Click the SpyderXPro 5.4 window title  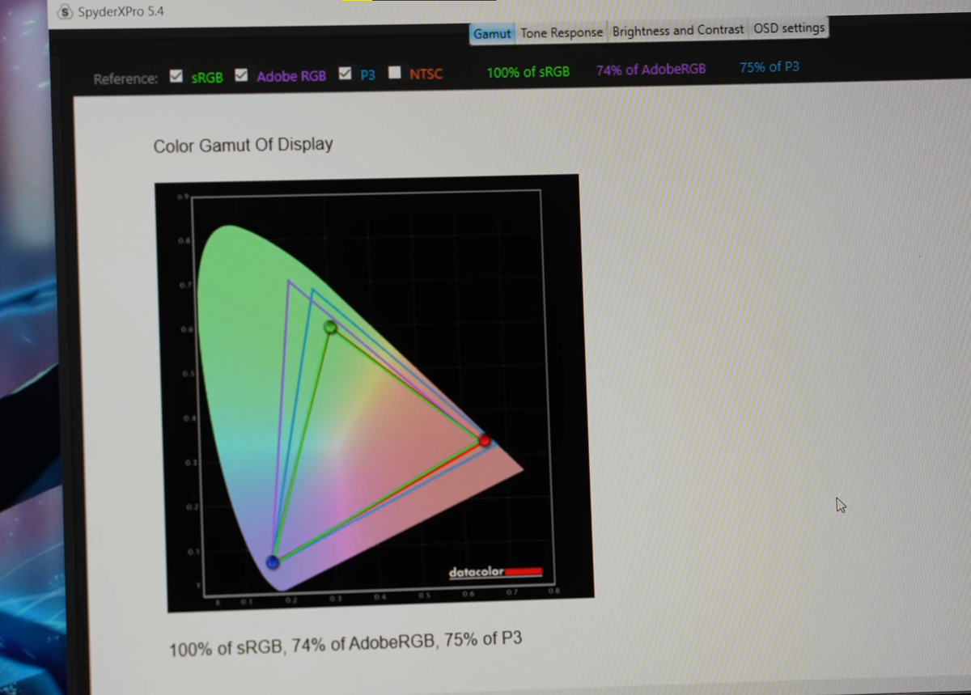pos(121,13)
